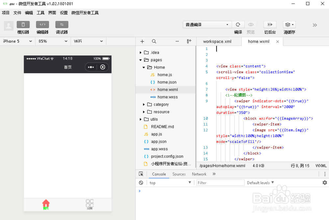Toggle the simulator (模拟器) panel button
Viewport: 329px width, 220px height.
[23, 25]
